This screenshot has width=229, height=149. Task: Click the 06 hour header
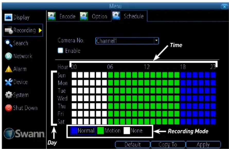(x=110, y=67)
